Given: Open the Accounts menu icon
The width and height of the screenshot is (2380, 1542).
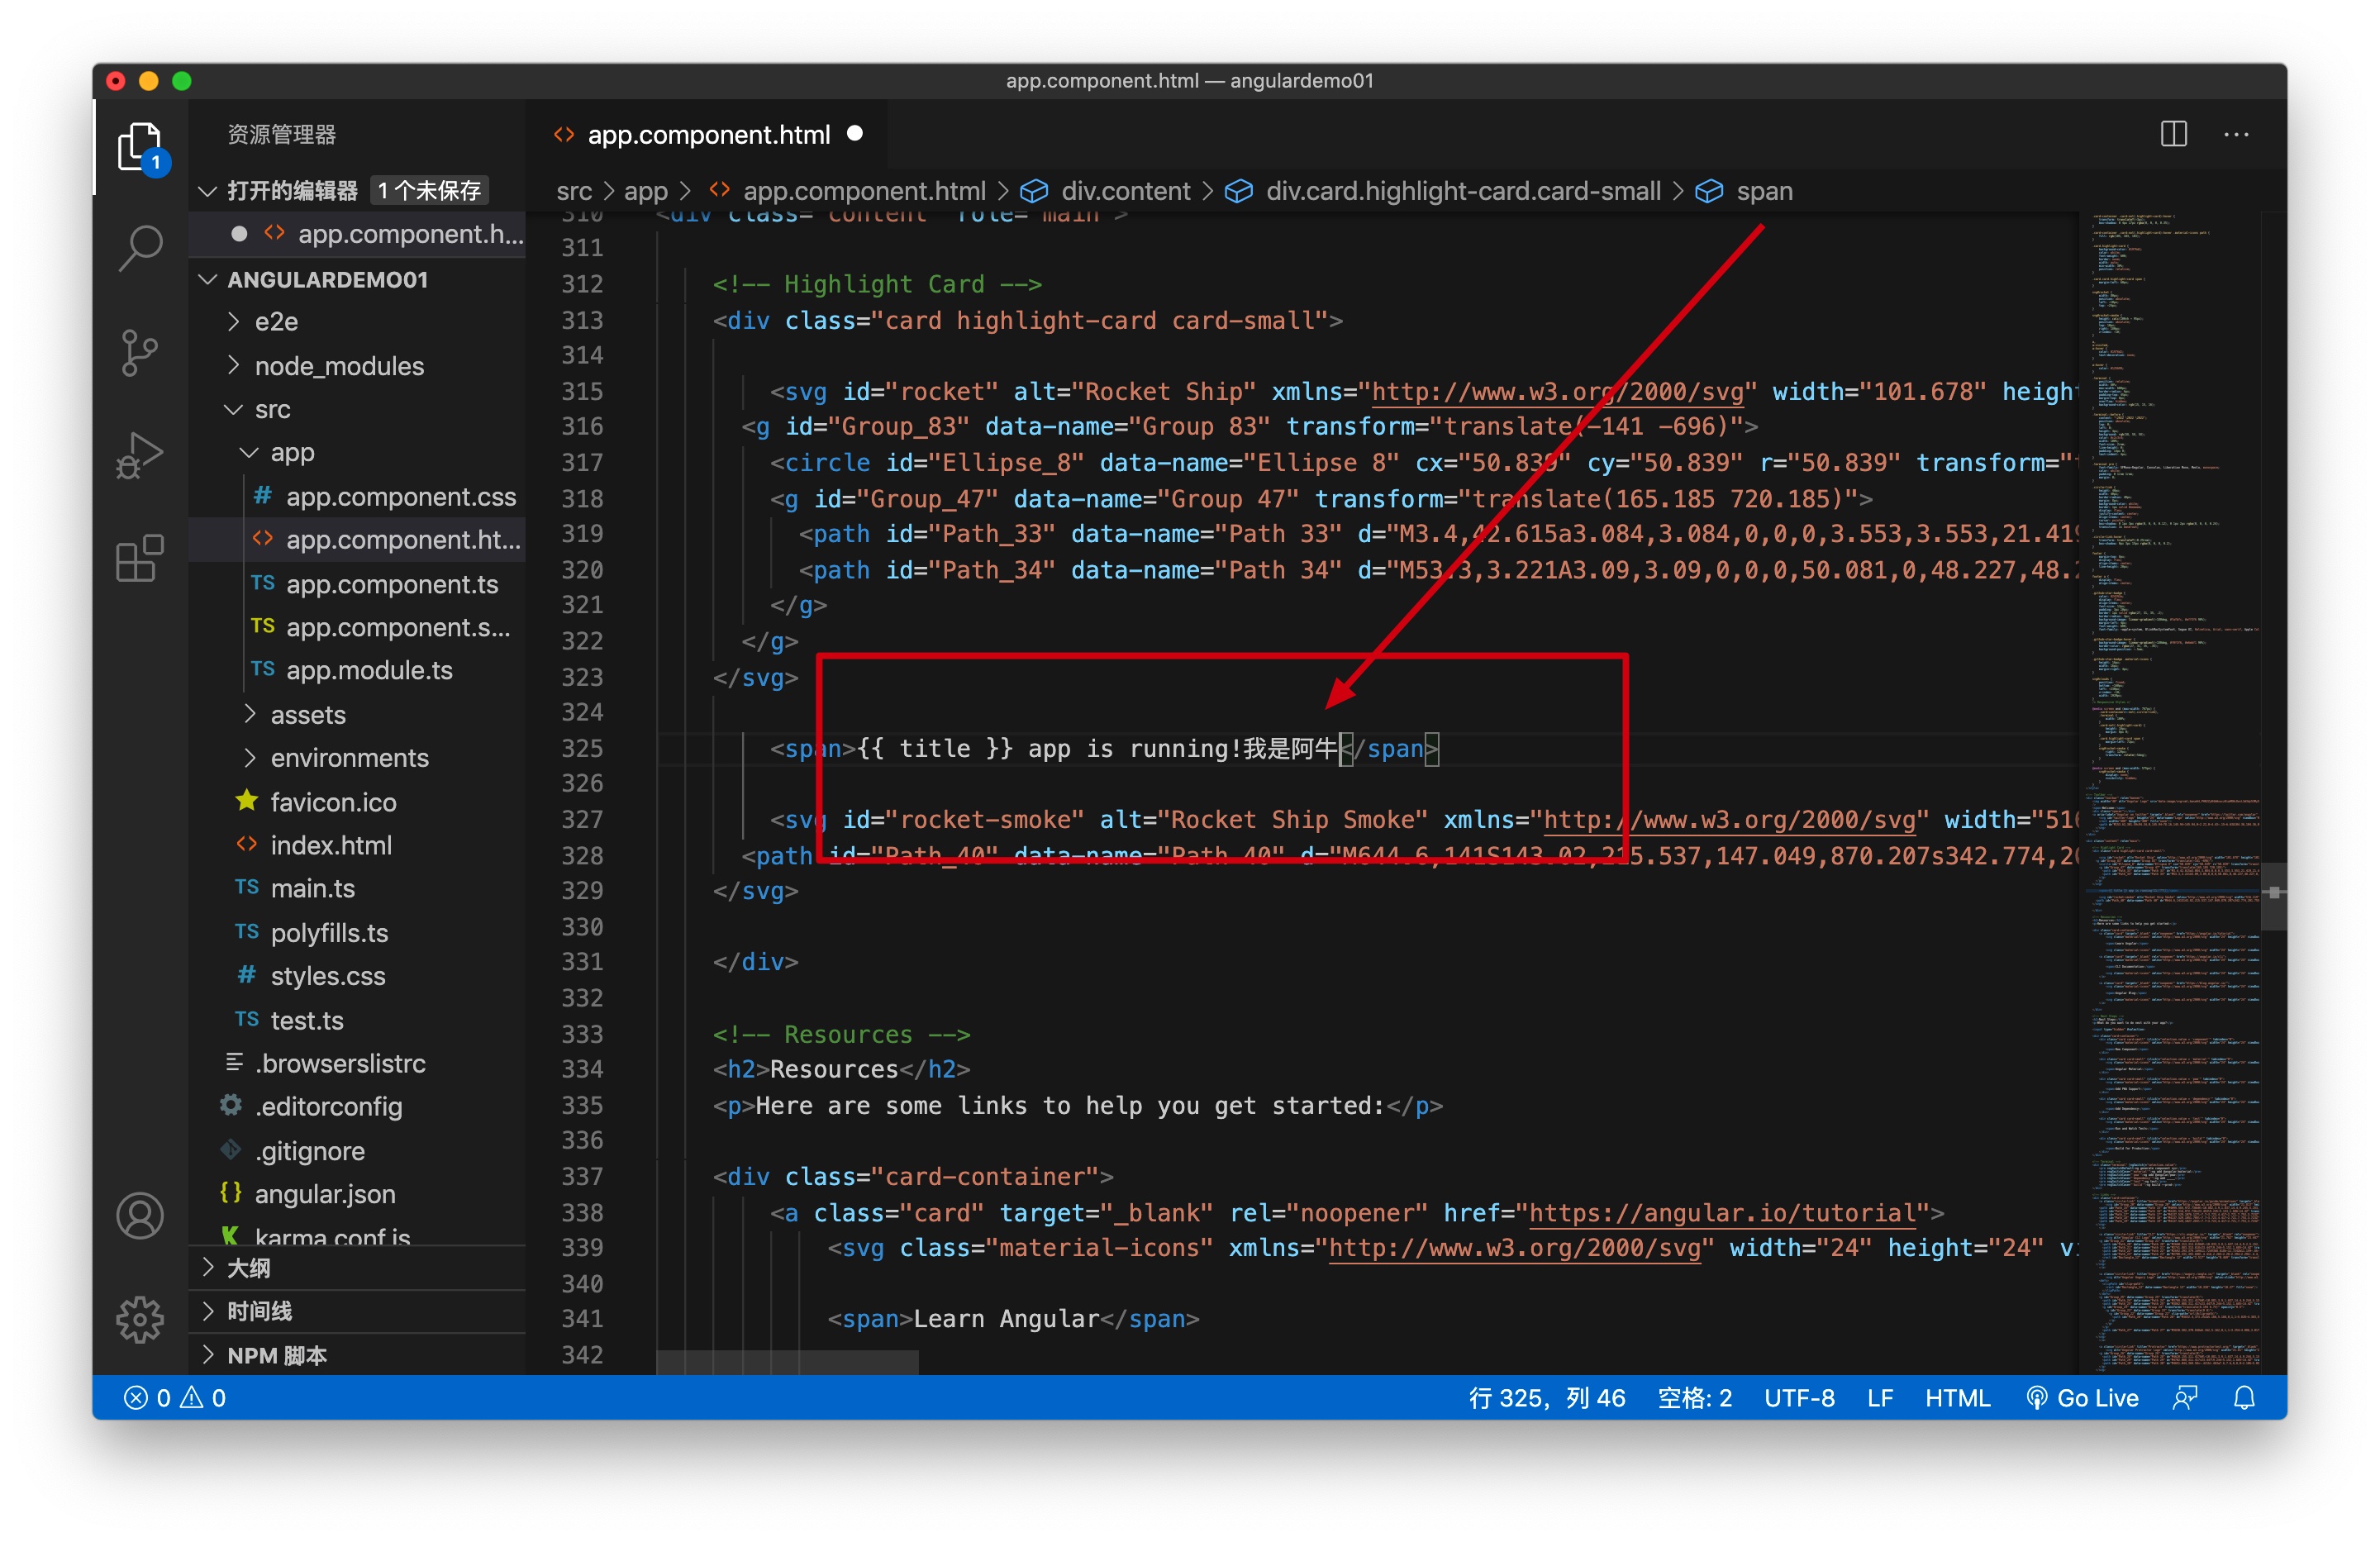Looking at the screenshot, I should [140, 1215].
